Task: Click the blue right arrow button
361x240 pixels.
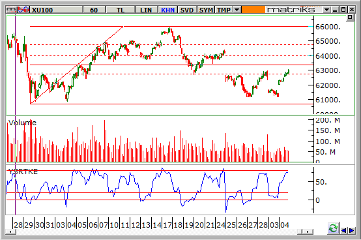Action: [352, 230]
